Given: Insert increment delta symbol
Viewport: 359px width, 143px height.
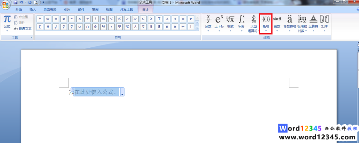Looking at the screenshot, I should 135,27.
